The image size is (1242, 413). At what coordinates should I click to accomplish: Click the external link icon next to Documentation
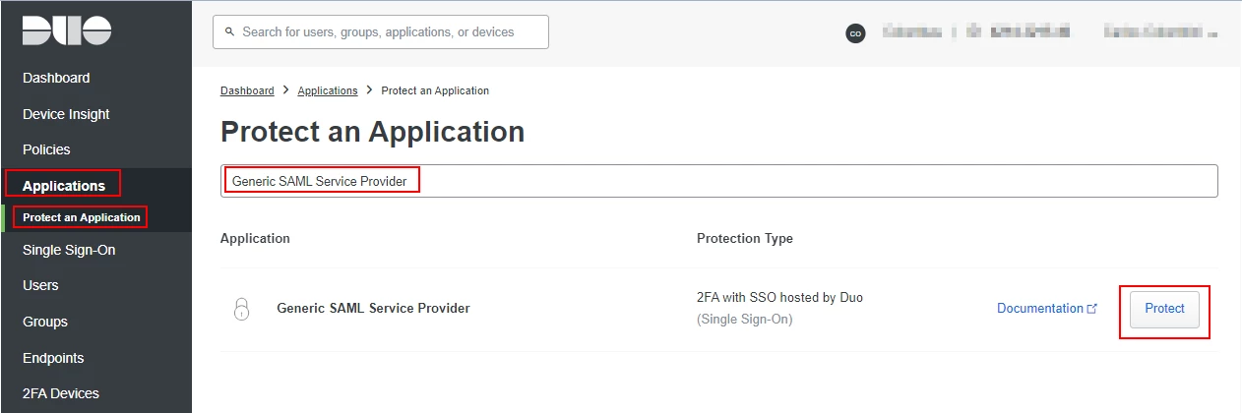click(x=1091, y=309)
